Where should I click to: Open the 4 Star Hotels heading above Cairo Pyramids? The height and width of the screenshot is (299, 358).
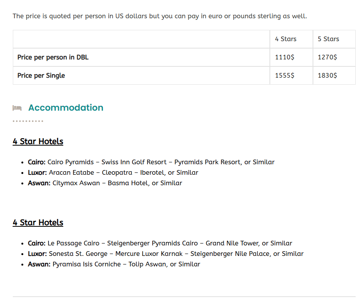point(38,141)
